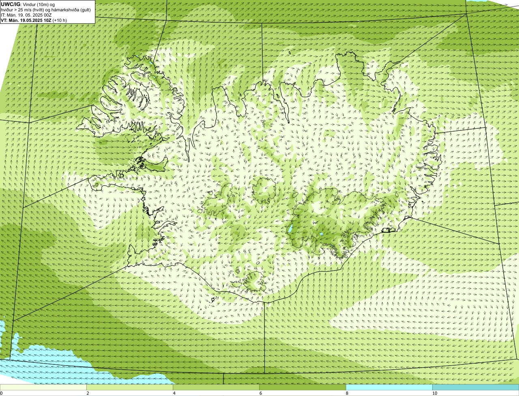
Task: Pick the 2–4 m/s light green legend swatch
Action: click(130, 387)
